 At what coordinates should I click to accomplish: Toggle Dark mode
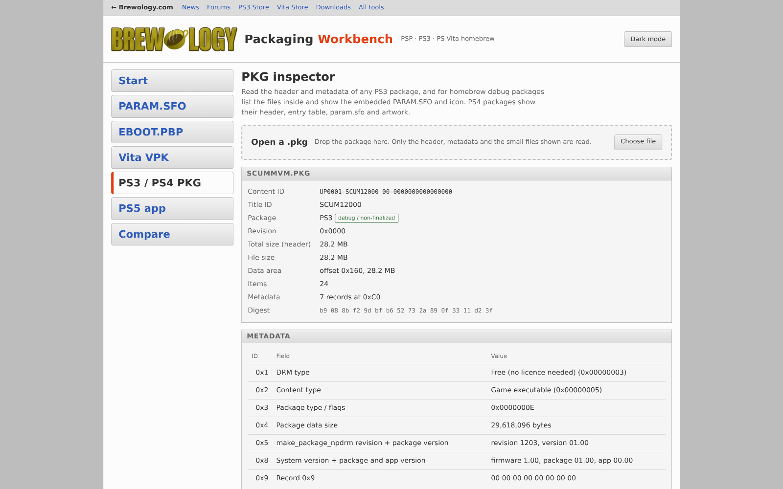coord(647,39)
